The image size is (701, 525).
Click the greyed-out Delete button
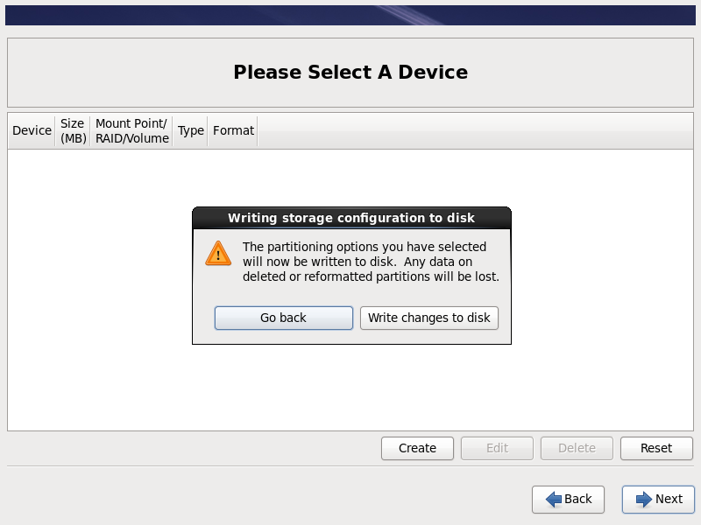click(577, 448)
